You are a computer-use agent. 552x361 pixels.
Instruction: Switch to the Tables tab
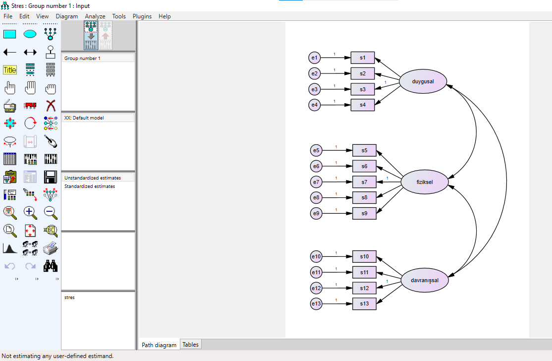pyautogui.click(x=190, y=345)
